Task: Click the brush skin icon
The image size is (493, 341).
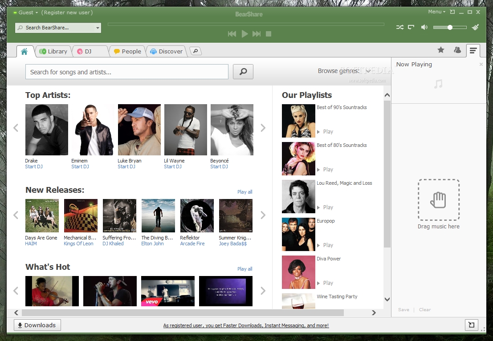Action: (475, 27)
